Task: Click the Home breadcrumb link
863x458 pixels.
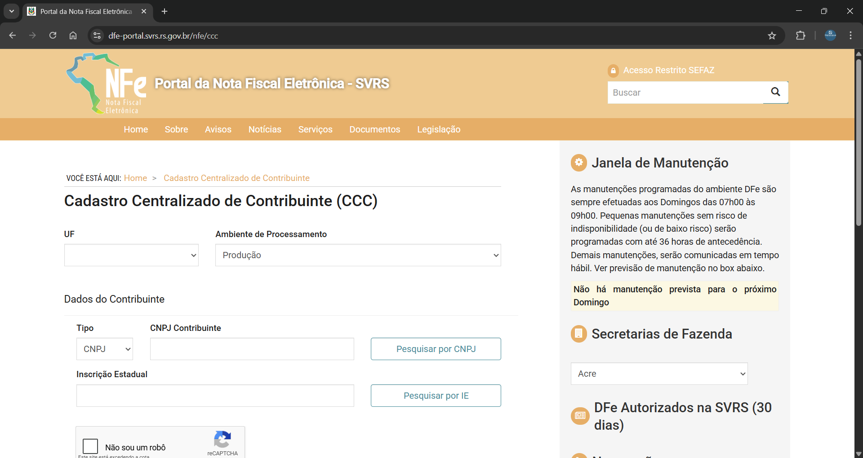Action: point(135,178)
